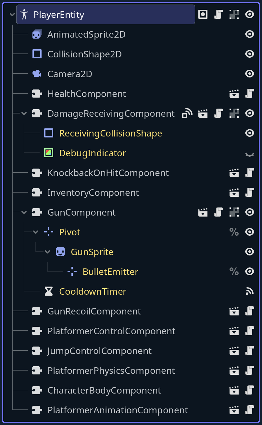Open the script icon on PlatformerAnimationComponent
The height and width of the screenshot is (425, 262).
tap(249, 410)
